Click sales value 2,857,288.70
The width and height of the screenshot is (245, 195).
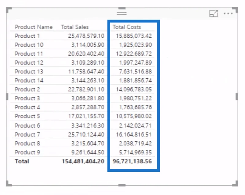tap(88, 107)
